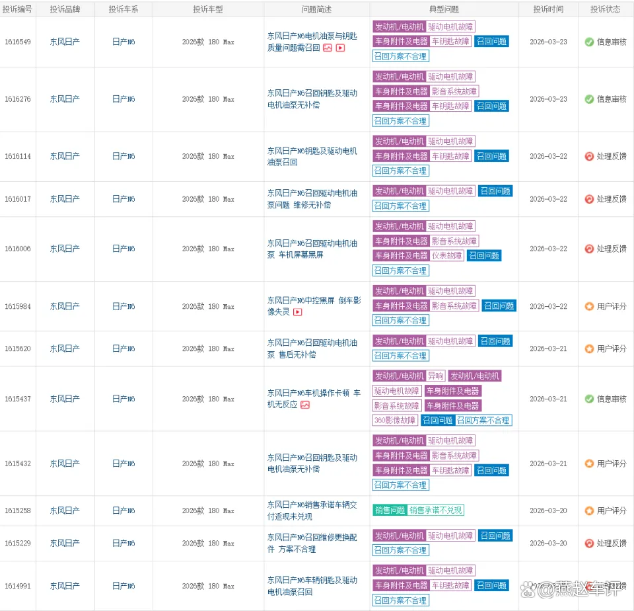Open complaint 东风日产N6召回驱动电机油泵问题 维修无补偿

(x=312, y=199)
